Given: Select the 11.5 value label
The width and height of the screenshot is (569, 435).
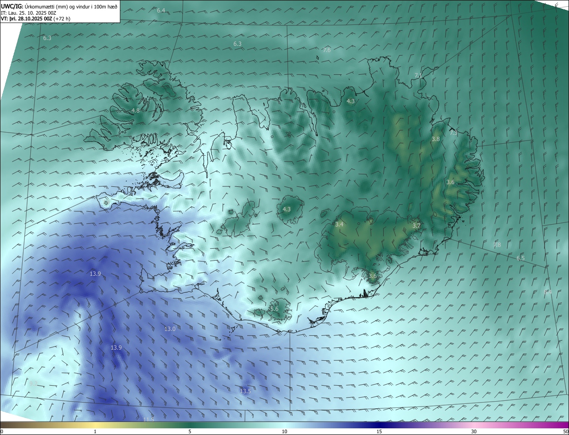Looking at the screenshot, I should [x=148, y=419].
